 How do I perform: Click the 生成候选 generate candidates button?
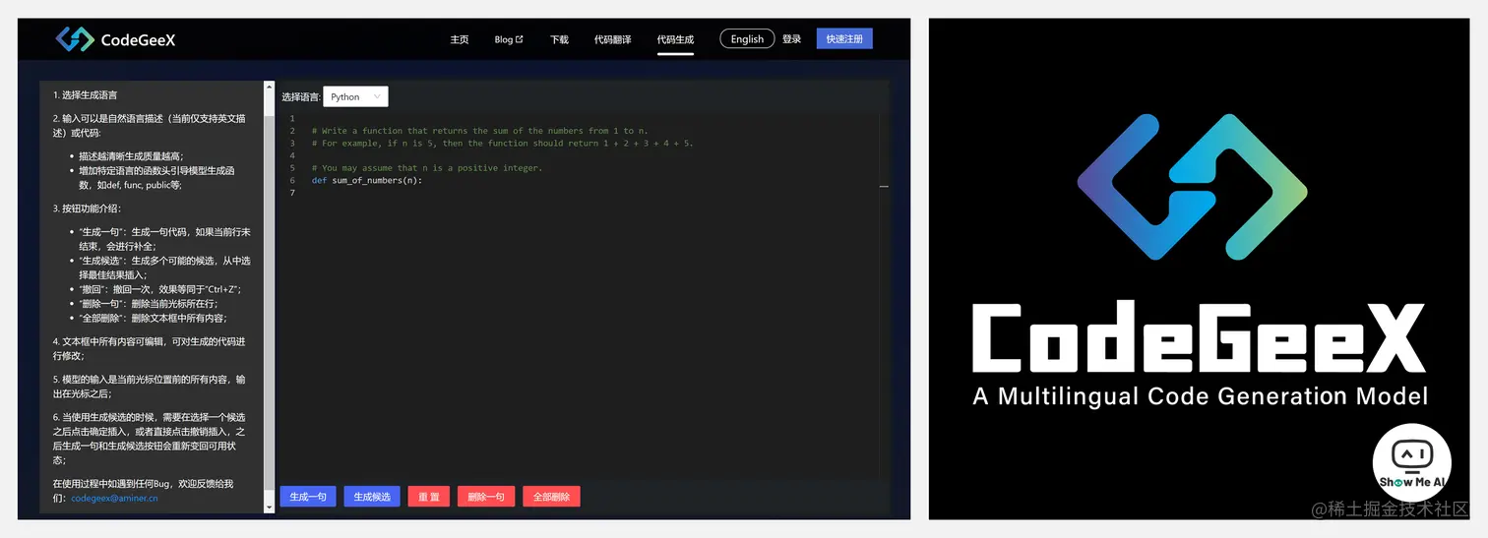tap(372, 497)
